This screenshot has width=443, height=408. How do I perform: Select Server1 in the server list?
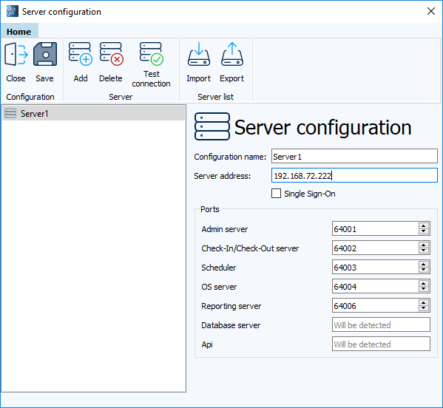[93, 114]
